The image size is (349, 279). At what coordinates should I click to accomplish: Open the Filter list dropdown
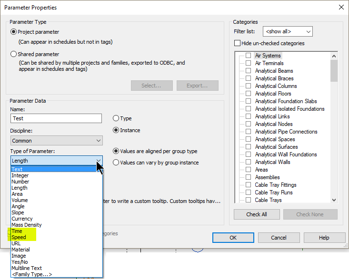(x=288, y=31)
